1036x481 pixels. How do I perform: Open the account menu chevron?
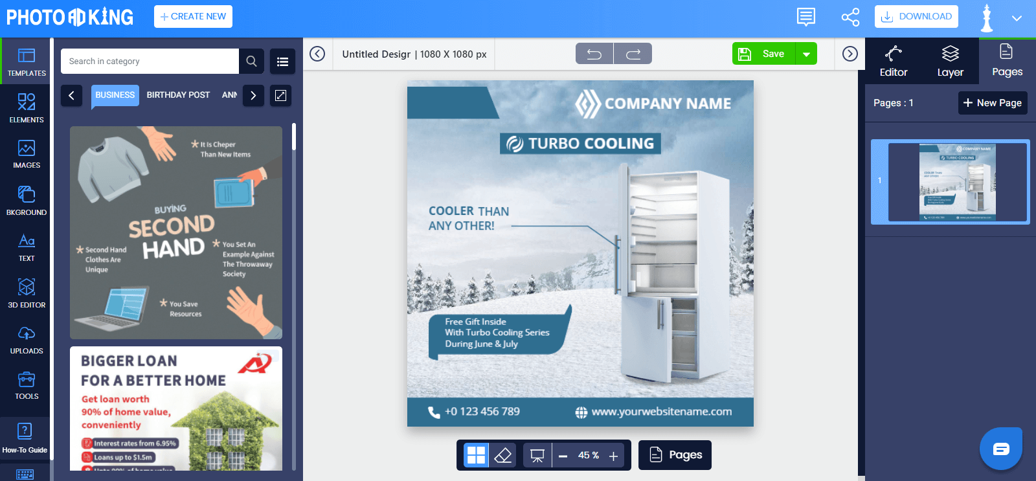click(x=1017, y=17)
